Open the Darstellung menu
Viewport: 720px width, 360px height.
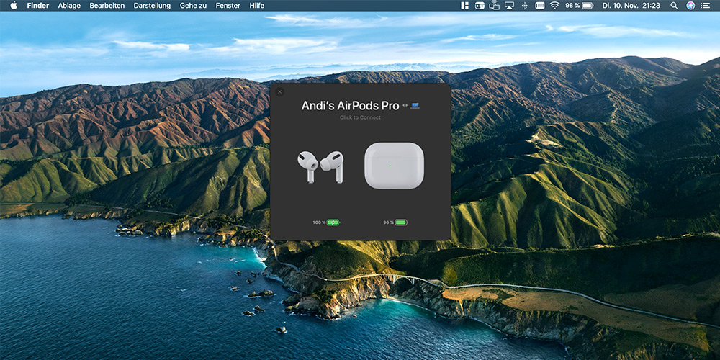coord(152,6)
